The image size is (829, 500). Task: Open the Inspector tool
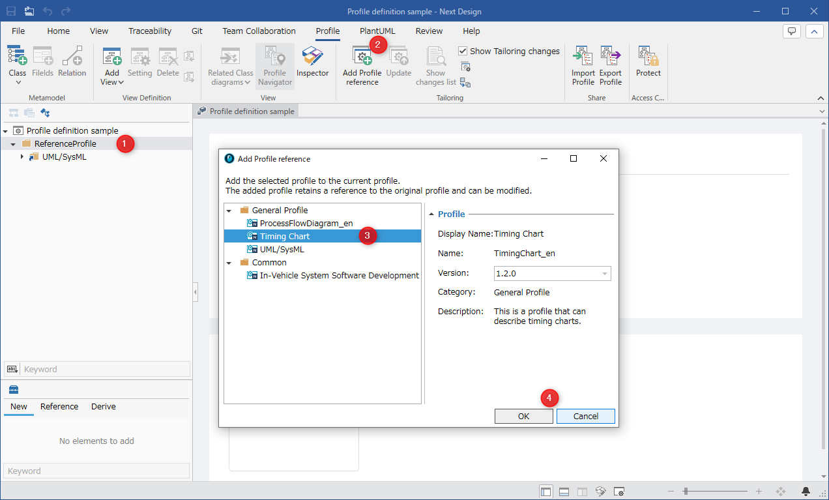(313, 62)
